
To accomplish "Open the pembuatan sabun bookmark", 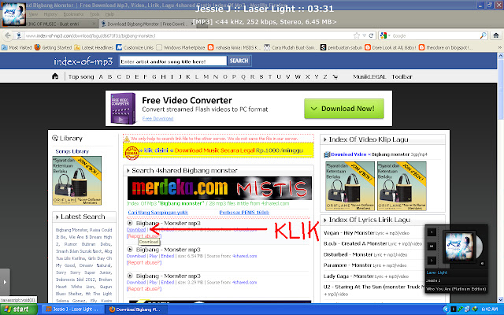I will [341, 47].
